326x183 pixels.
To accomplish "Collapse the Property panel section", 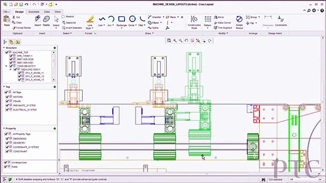I will [x=4, y=128].
